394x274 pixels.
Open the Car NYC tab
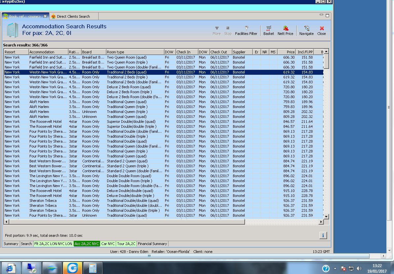[x=108, y=244]
